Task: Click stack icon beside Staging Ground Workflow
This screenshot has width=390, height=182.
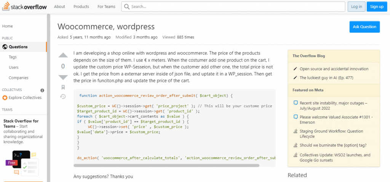Action: (x=296, y=131)
